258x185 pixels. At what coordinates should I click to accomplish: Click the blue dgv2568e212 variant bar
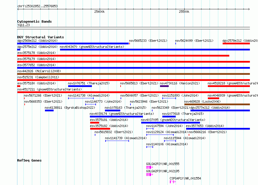(x=73, y=43)
